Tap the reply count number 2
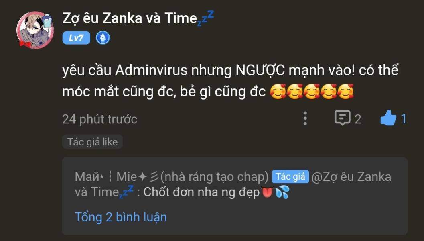 [x=358, y=119]
